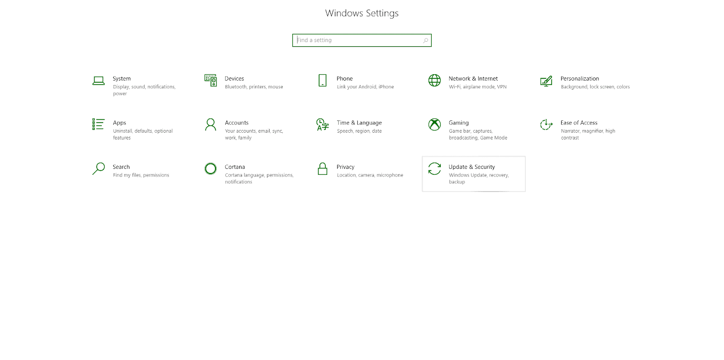Click the Devices keyboard and speaker icon
This screenshot has height=360, width=724.
coord(210,80)
